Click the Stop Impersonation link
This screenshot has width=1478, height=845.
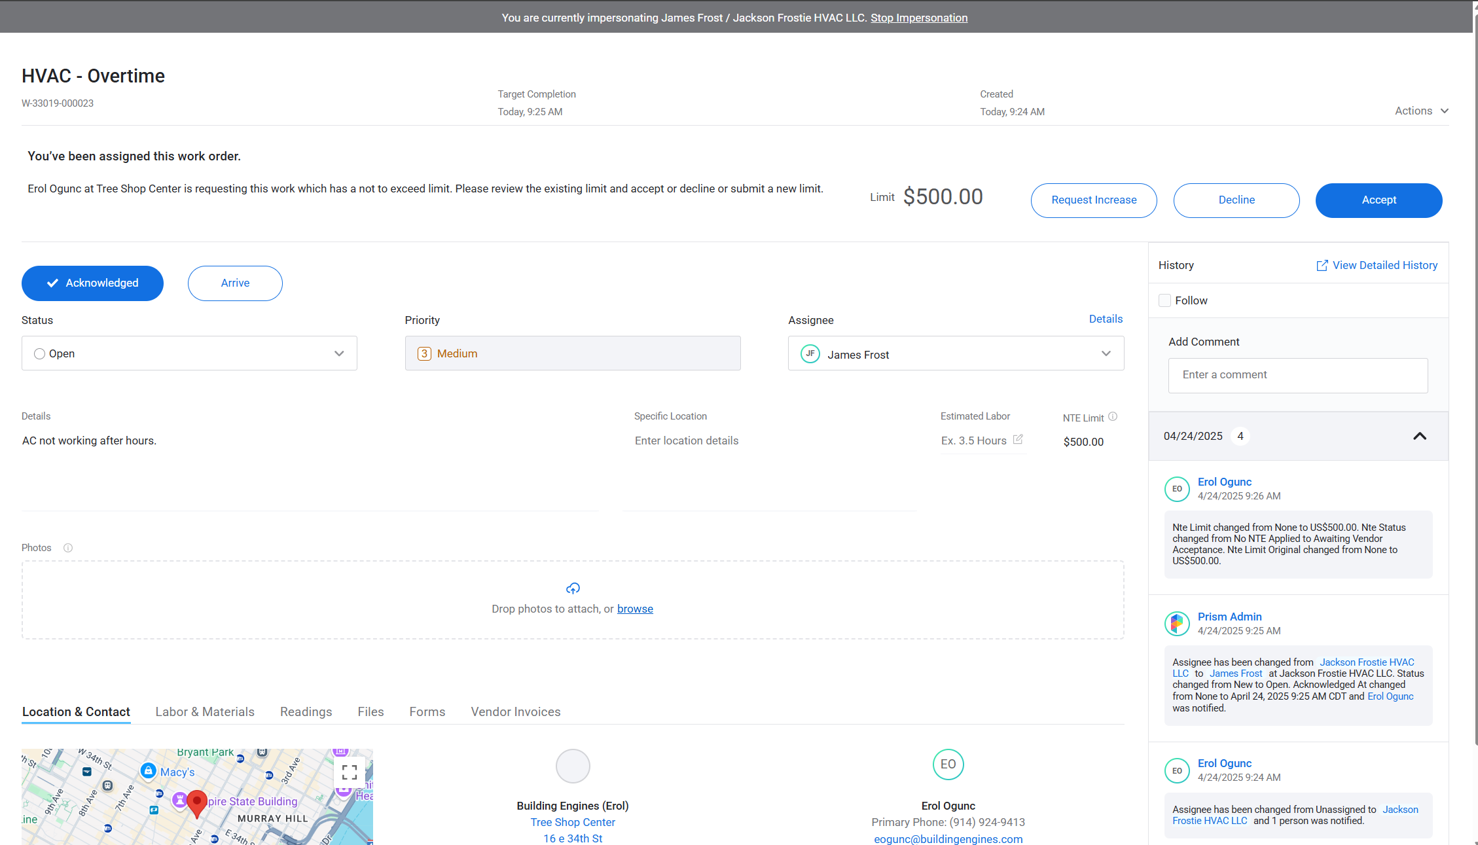pos(918,18)
